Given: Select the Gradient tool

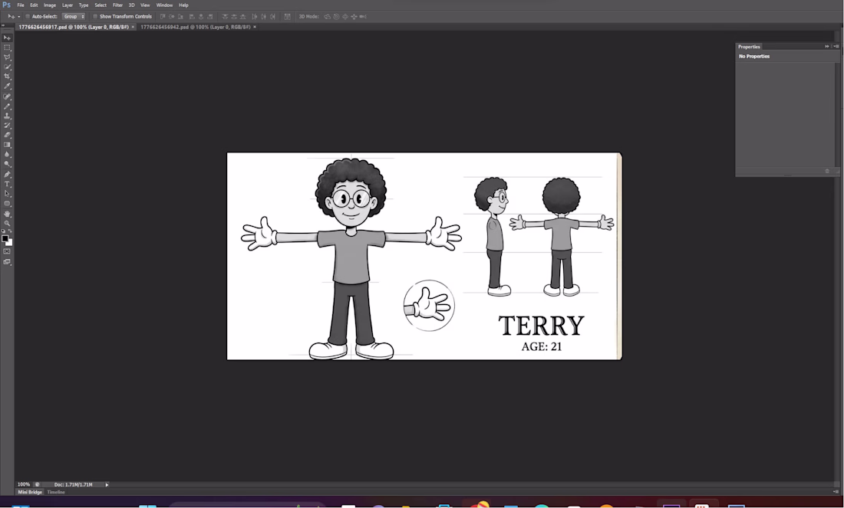Looking at the screenshot, I should point(7,145).
